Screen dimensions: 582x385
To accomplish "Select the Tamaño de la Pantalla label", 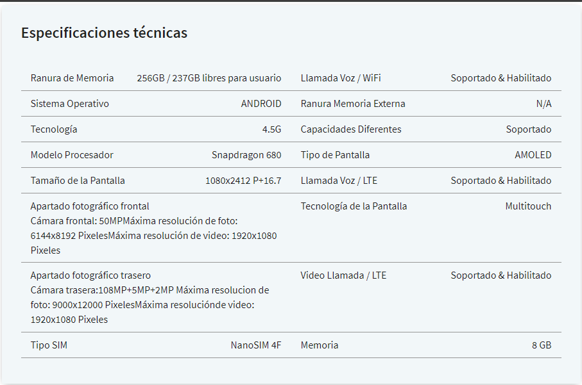I will (78, 181).
